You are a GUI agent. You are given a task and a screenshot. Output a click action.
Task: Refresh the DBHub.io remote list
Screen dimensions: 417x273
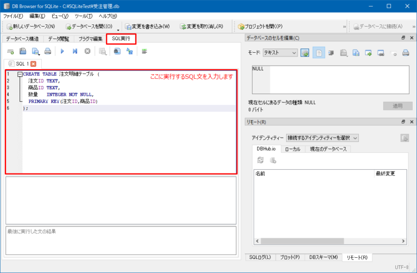point(260,160)
